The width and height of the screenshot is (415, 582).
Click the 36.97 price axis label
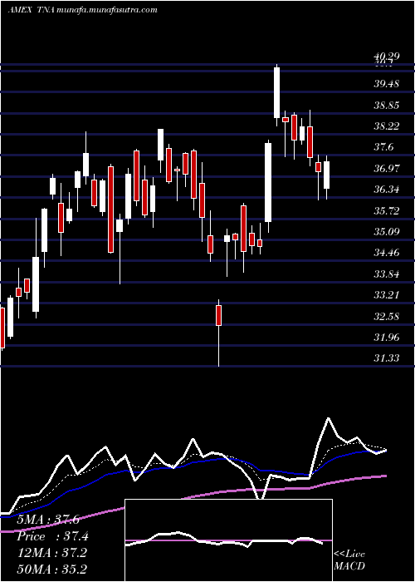coord(387,169)
